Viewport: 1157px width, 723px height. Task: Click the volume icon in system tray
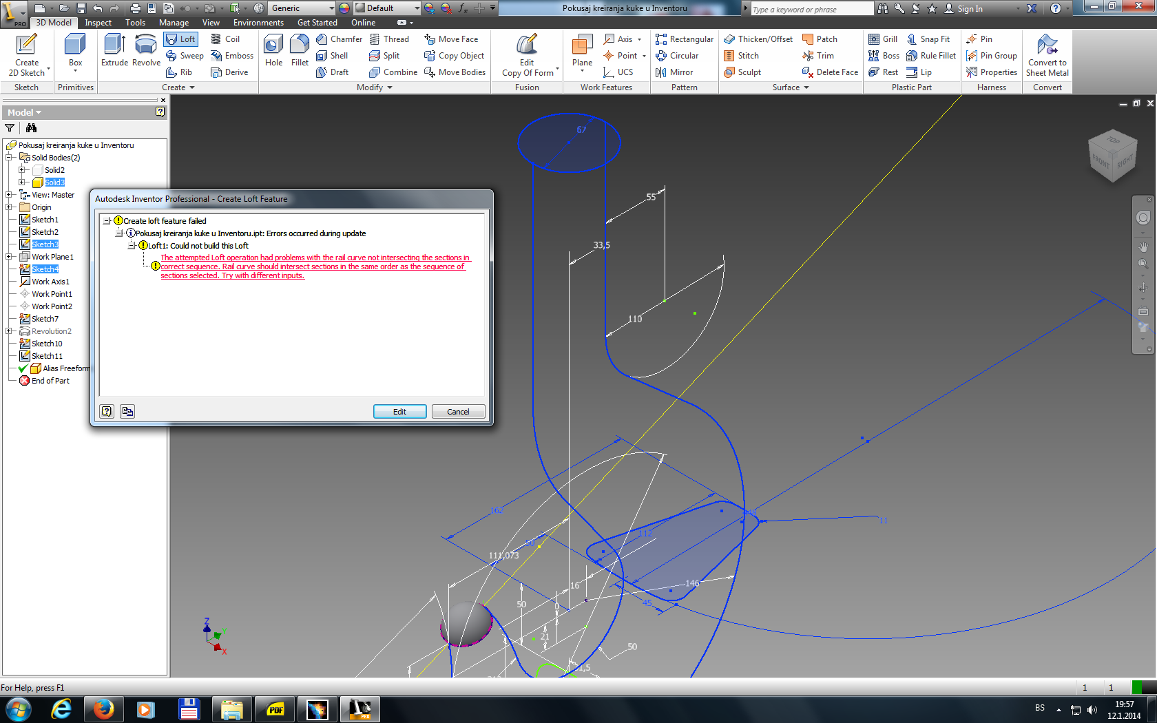1092,710
